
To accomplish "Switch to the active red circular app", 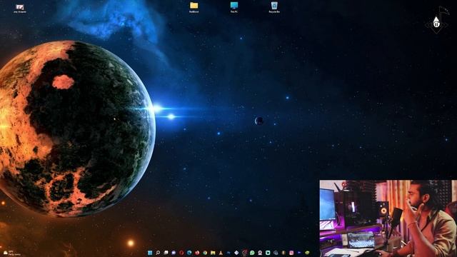I will tap(244, 253).
